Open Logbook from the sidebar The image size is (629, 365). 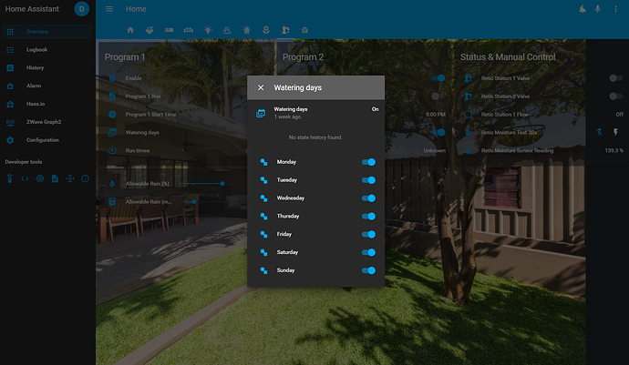click(36, 49)
